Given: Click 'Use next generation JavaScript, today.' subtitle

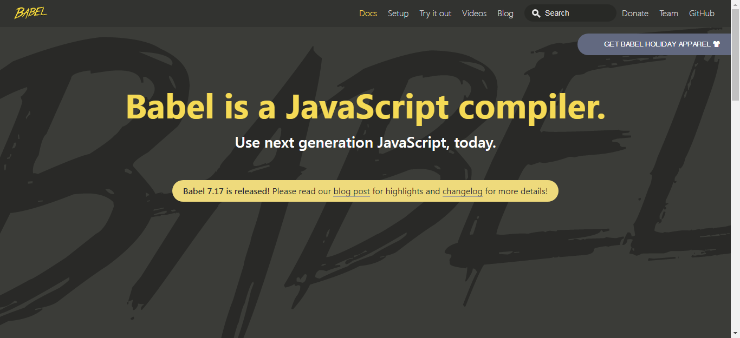Looking at the screenshot, I should (366, 143).
